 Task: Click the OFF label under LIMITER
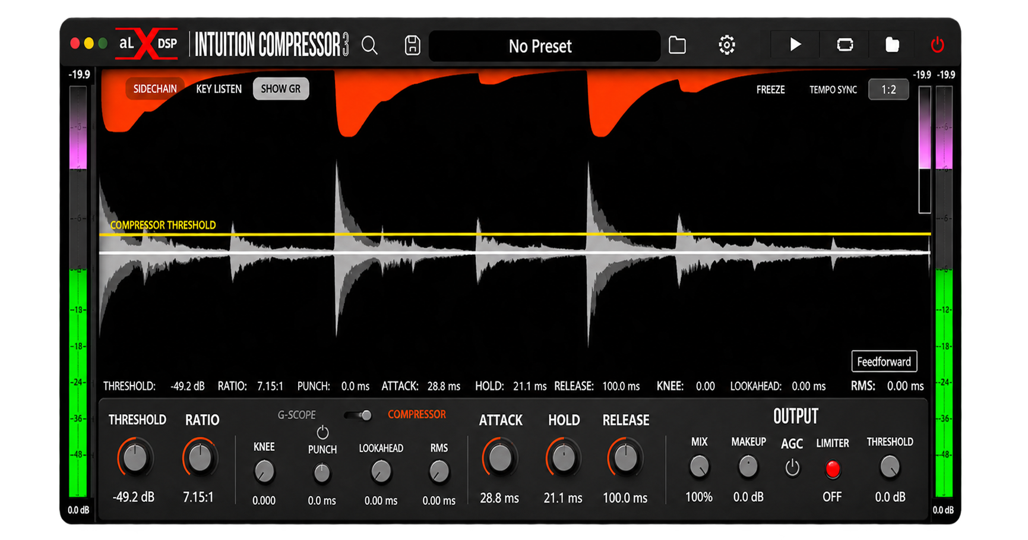coord(832,497)
